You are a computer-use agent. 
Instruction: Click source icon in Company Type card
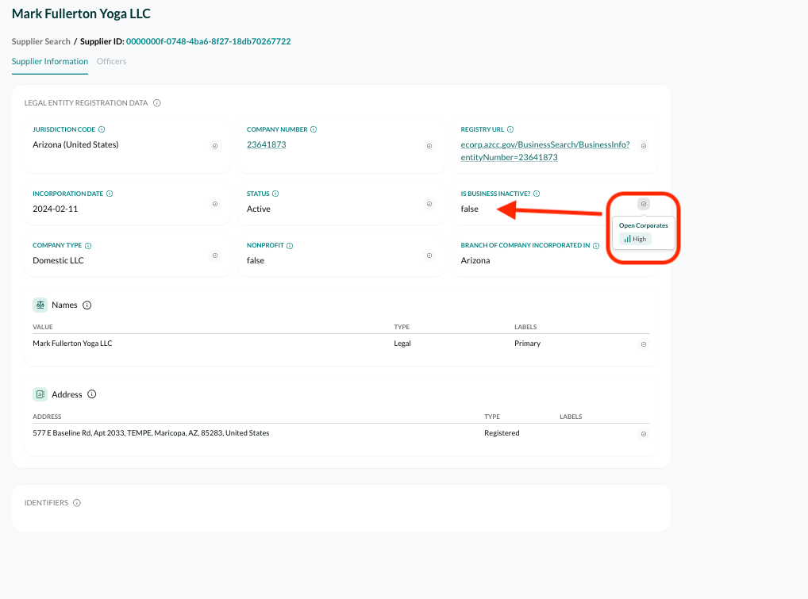[x=215, y=255]
